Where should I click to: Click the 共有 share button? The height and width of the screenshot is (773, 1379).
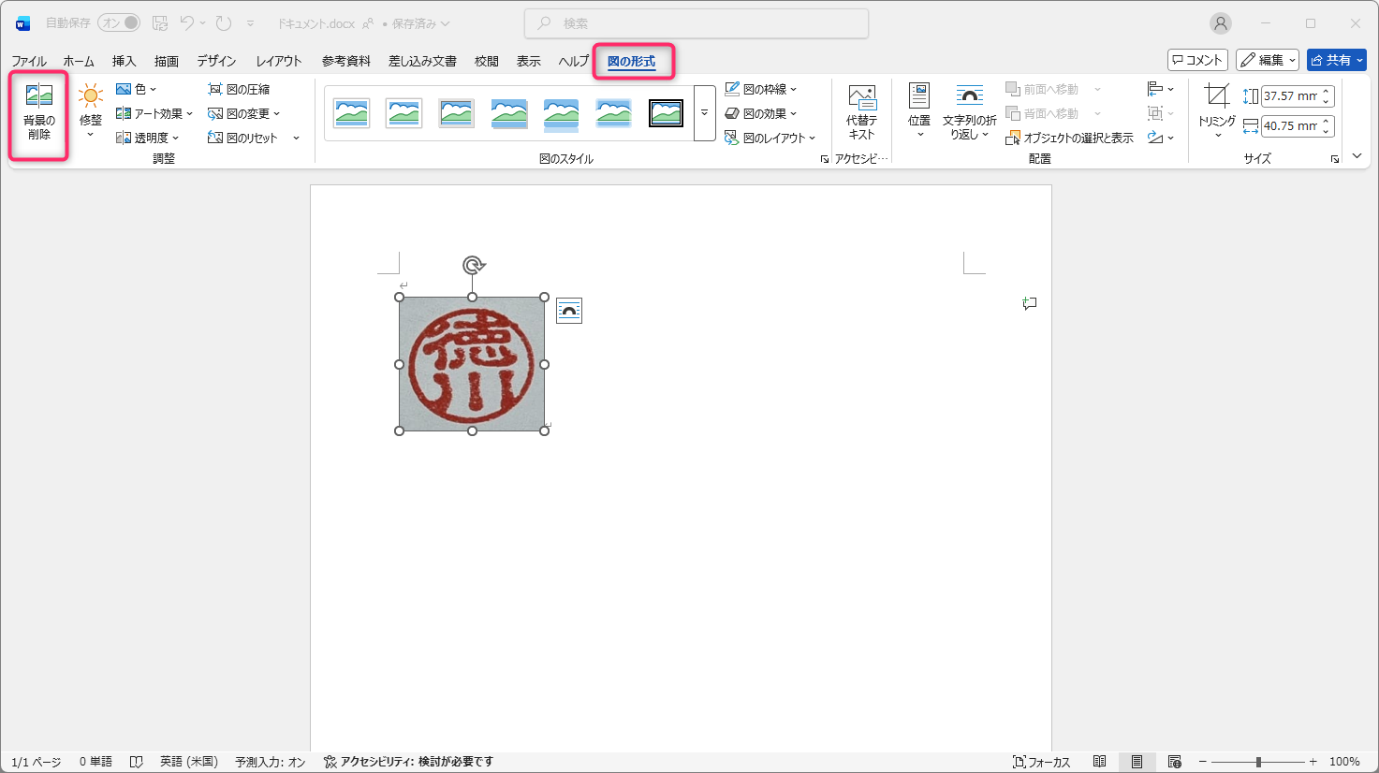point(1336,60)
